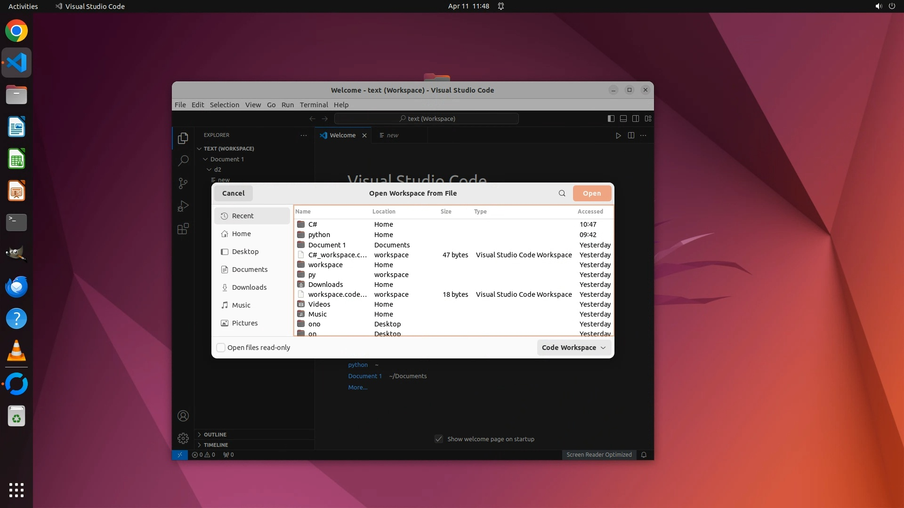904x508 pixels.
Task: Toggle the primary sidebar layout icon
Action: pos(611,119)
